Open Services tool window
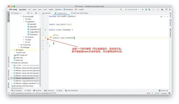Screen dimensions: 179x104 coord(49,91)
